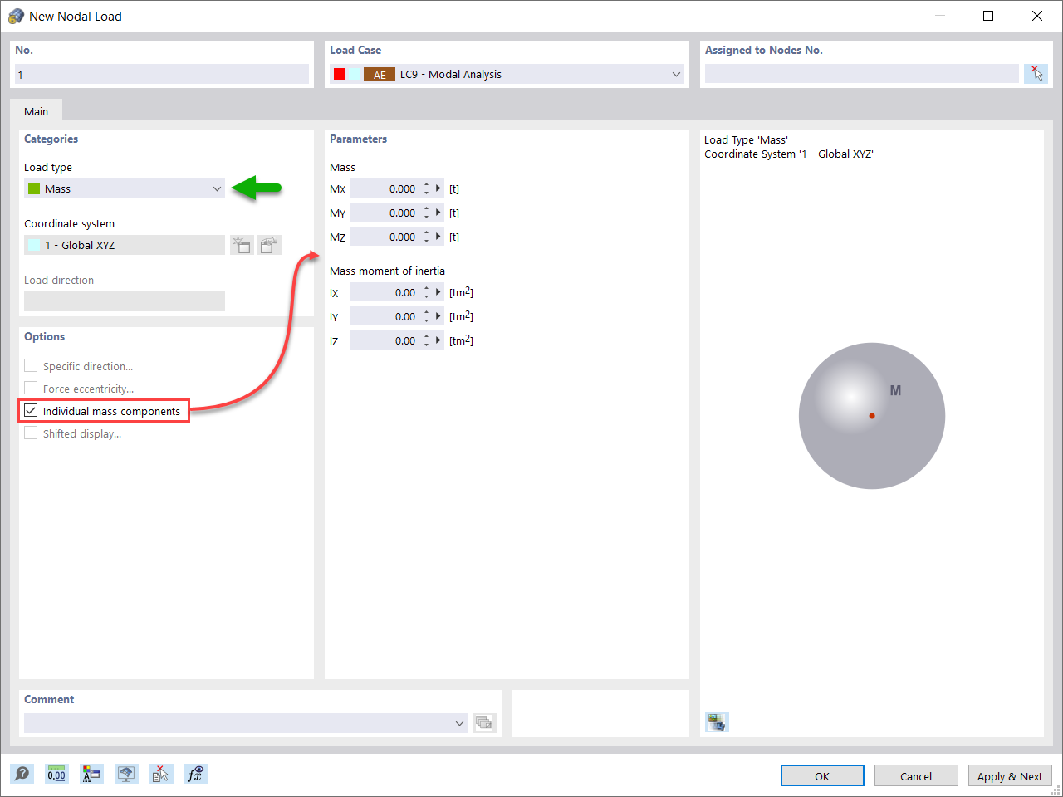Expand the Comment dropdown list

(x=460, y=722)
